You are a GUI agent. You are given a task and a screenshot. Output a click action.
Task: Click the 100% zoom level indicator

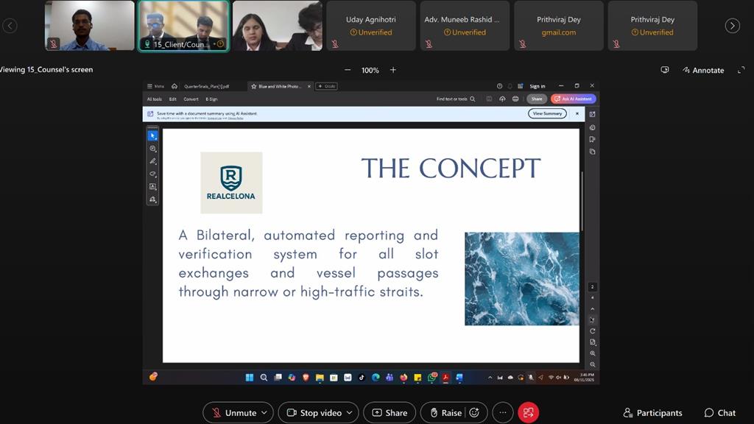370,70
